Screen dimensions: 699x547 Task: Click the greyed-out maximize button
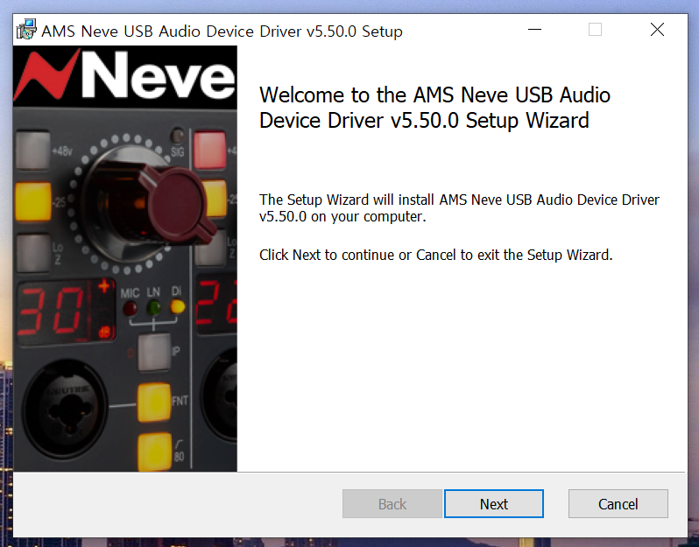point(595,30)
